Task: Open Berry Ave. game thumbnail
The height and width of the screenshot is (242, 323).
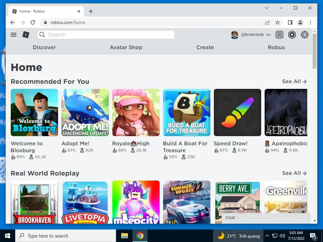Action: click(x=237, y=198)
